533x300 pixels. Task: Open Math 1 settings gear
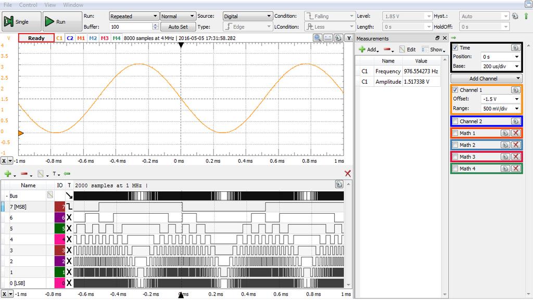coord(505,133)
